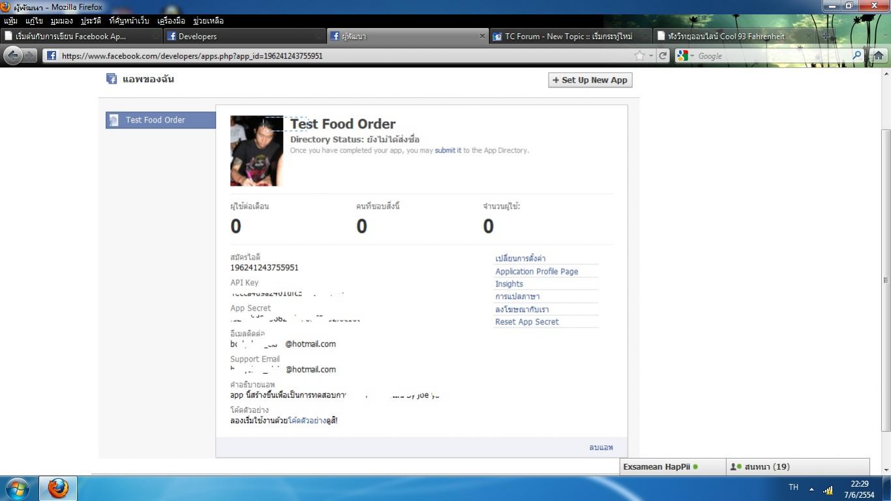Open the ลงโฆษณากับเรา link
This screenshot has height=501, width=891.
point(522,309)
